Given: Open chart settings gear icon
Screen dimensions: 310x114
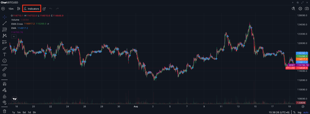Looking at the screenshot, I should 300,9.
